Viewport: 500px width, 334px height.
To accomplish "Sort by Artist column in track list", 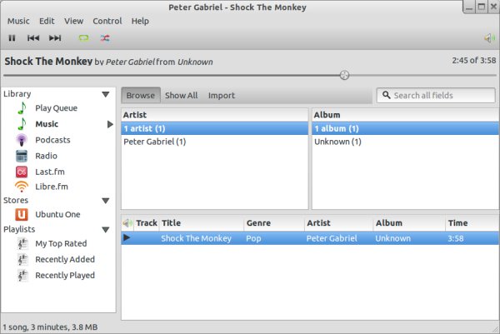I will pos(338,223).
